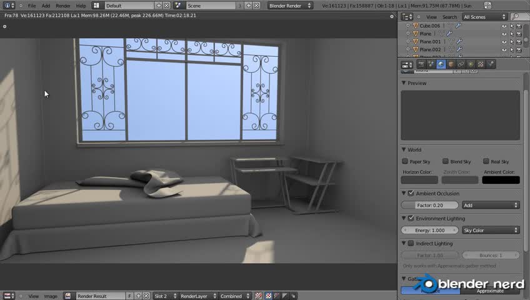530x300 pixels.
Task: Expand the Plane.002 outliner row
Action: click(x=408, y=49)
